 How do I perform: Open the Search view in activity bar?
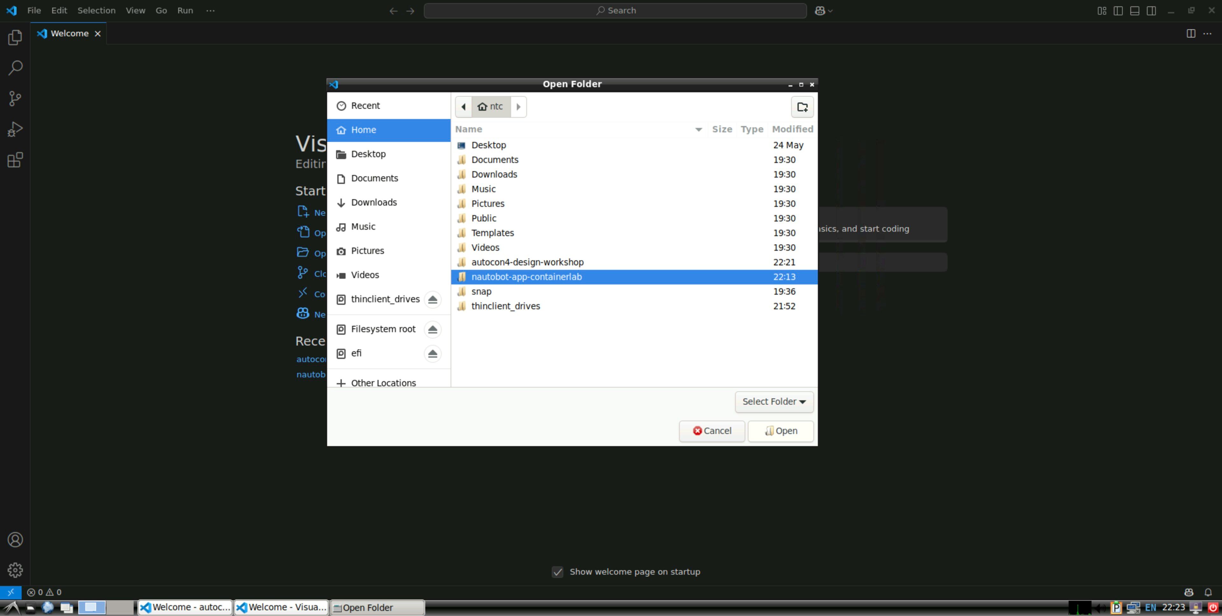(x=15, y=68)
